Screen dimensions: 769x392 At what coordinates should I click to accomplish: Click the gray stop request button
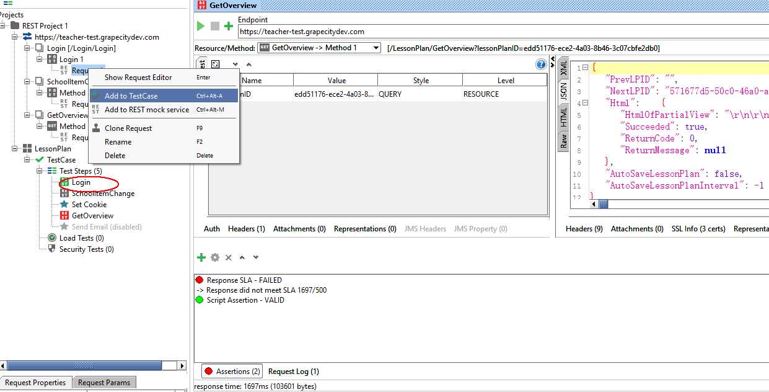pos(214,26)
